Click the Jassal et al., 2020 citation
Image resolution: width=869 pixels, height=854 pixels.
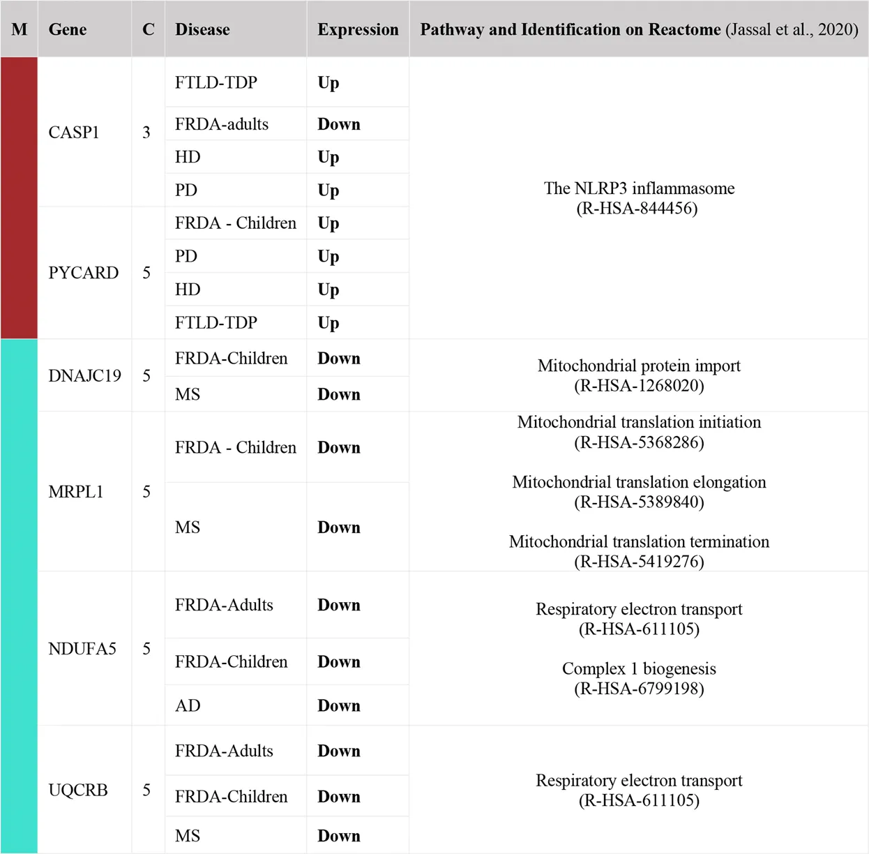point(792,29)
